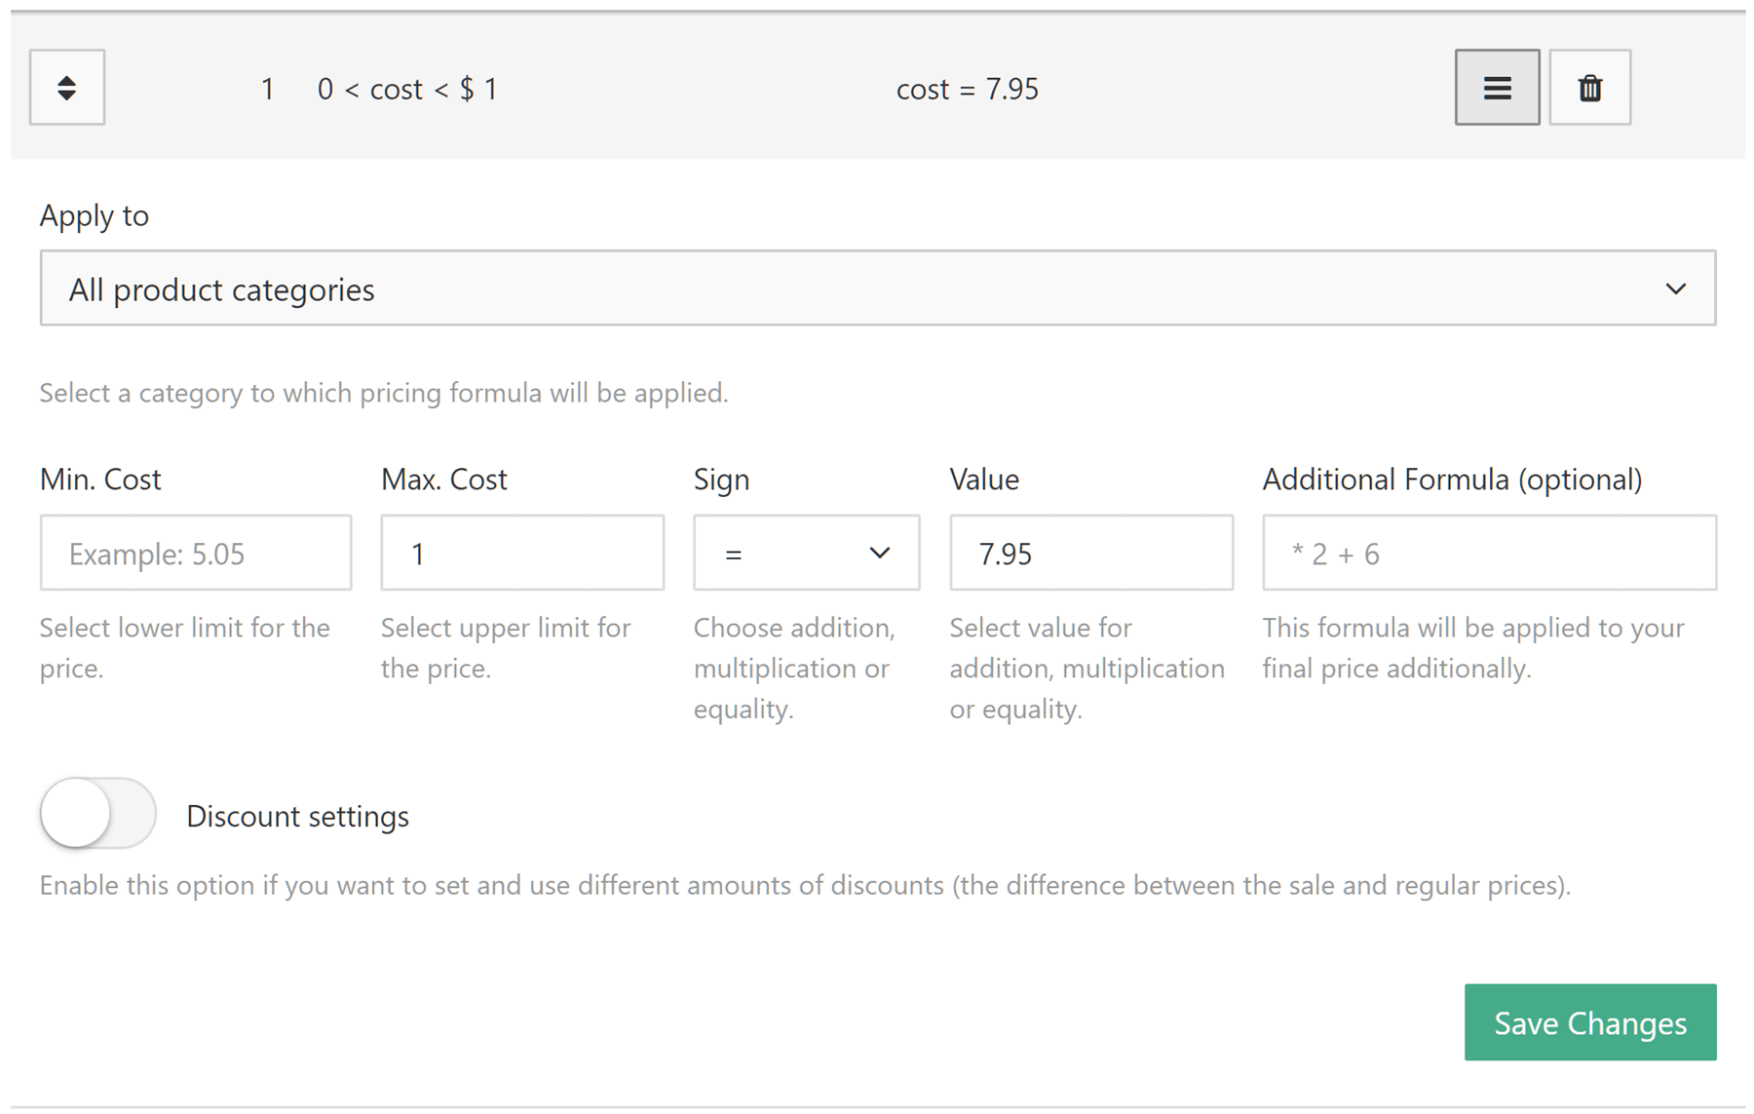Expand the Sign operator dropdown

pyautogui.click(x=806, y=554)
